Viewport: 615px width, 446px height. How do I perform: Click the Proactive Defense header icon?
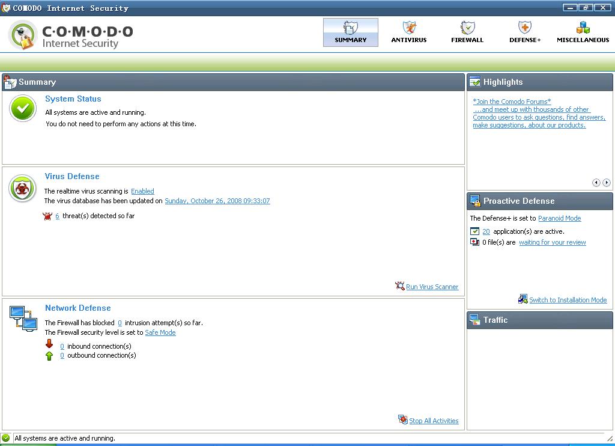(474, 201)
